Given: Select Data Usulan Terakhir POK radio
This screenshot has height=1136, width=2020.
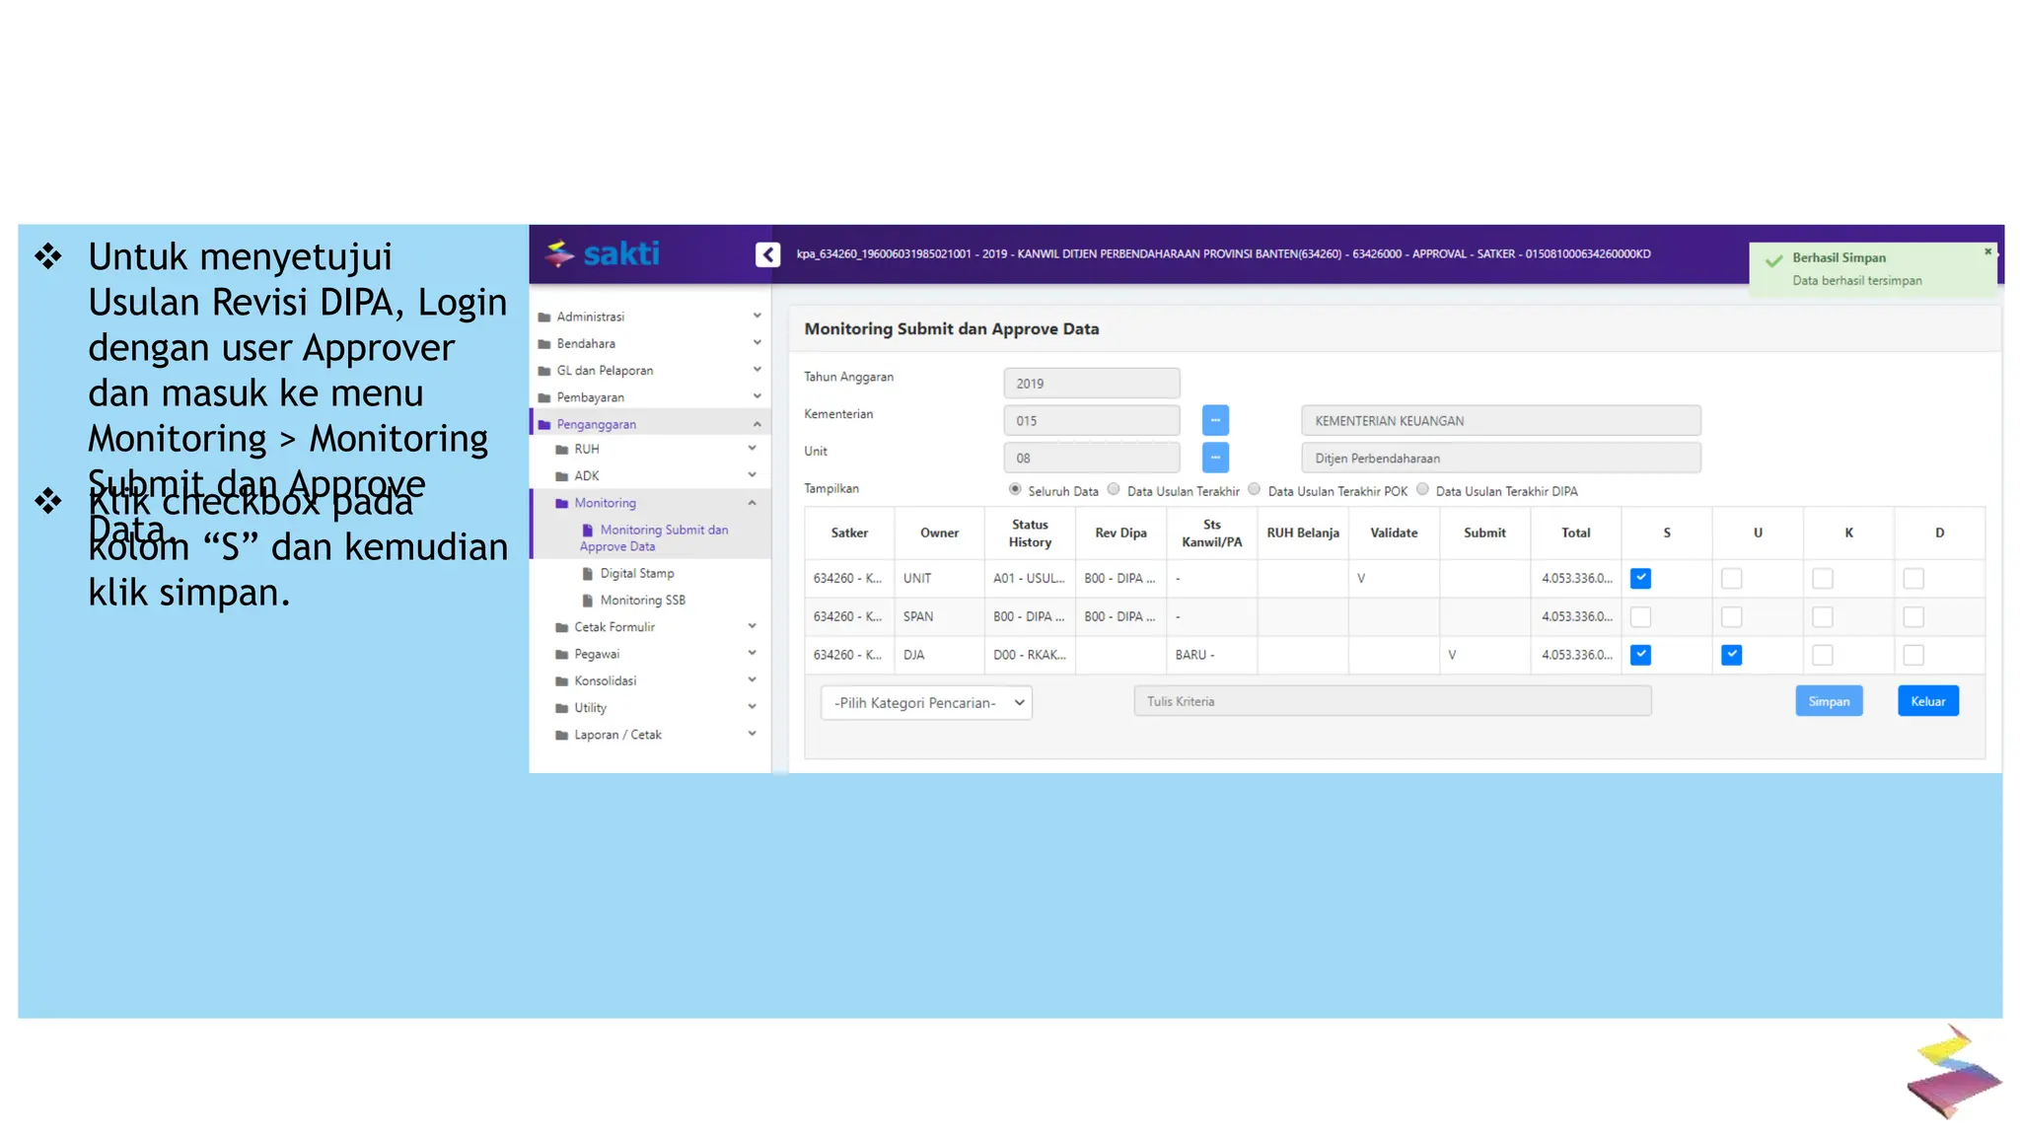Looking at the screenshot, I should (x=1255, y=489).
